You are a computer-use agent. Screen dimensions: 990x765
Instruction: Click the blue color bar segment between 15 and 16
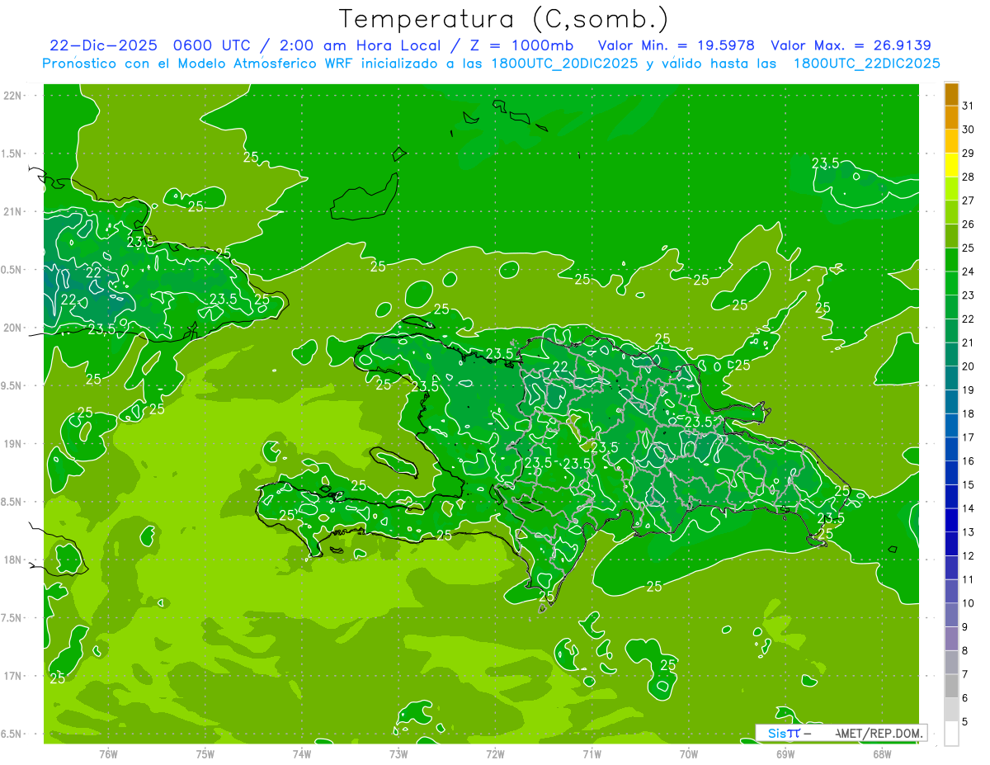click(x=951, y=474)
